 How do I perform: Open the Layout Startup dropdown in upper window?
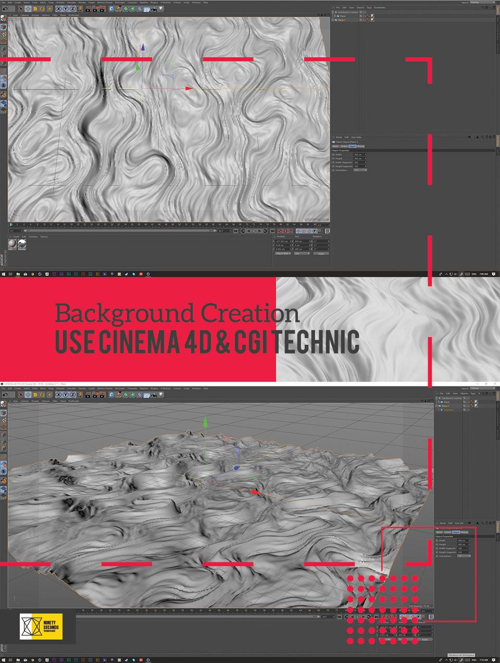click(482, 2)
